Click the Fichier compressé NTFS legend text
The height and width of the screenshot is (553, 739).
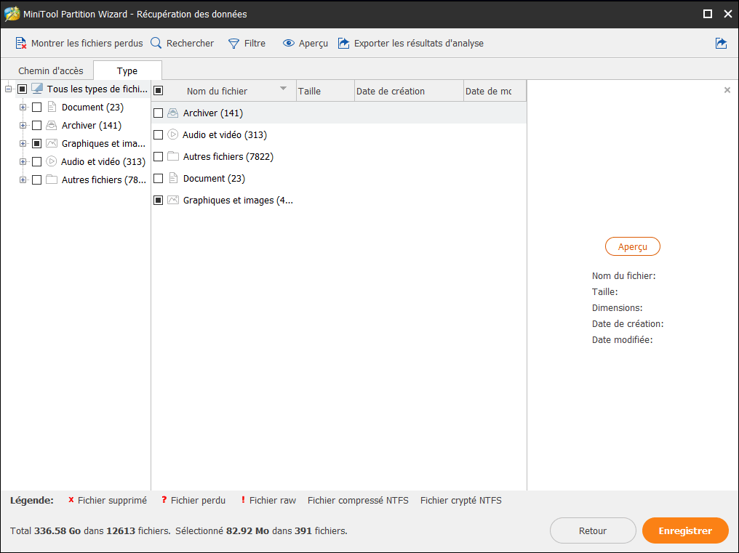tap(358, 500)
